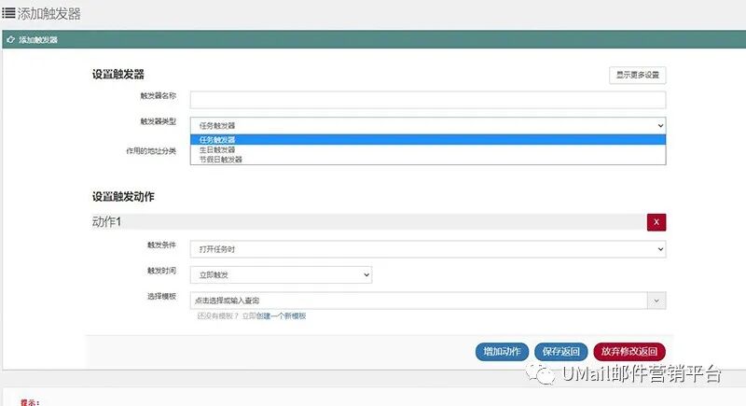
Task: Click the 设置触发器 heading
Action: click(x=118, y=75)
